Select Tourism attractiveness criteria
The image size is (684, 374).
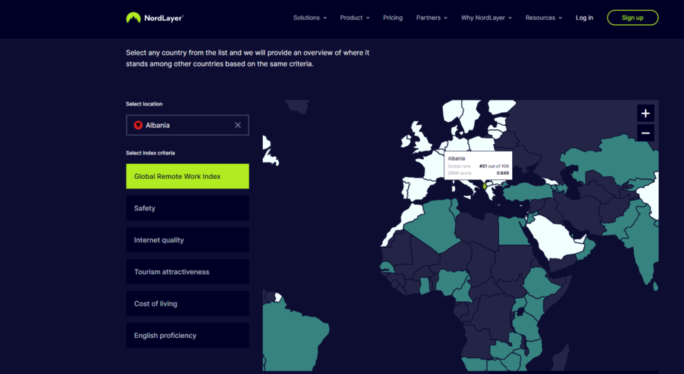tap(187, 272)
